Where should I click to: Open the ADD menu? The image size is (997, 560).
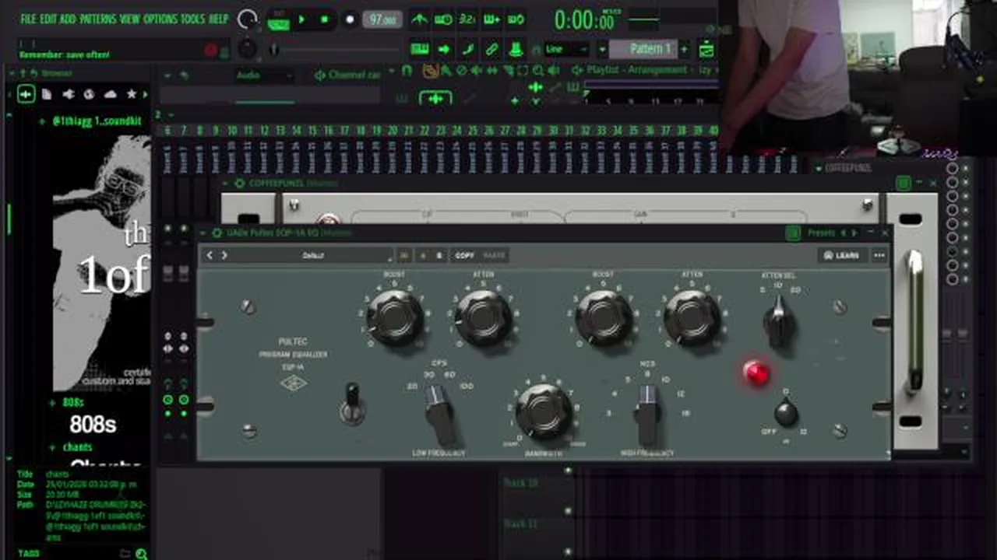click(x=68, y=19)
